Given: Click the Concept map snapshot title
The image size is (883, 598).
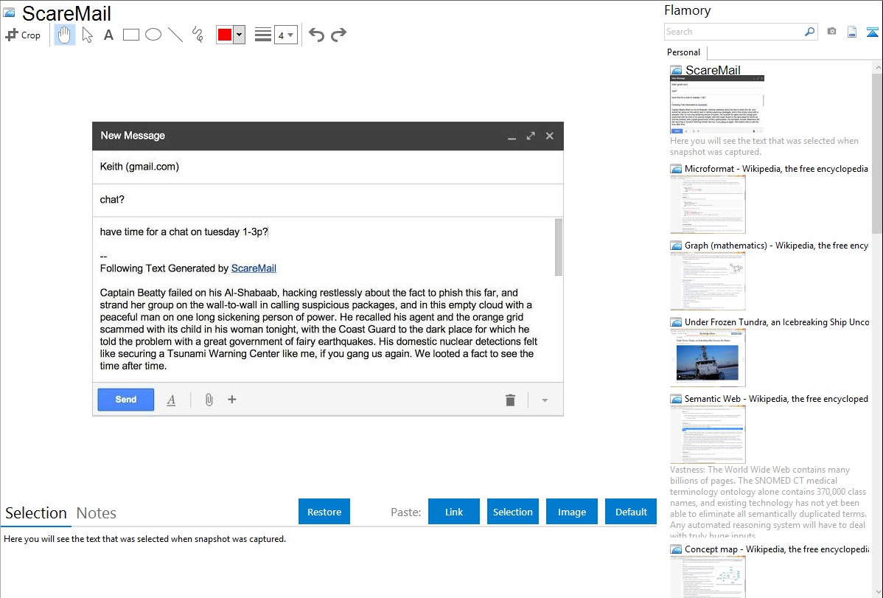Looking at the screenshot, I should click(776, 549).
